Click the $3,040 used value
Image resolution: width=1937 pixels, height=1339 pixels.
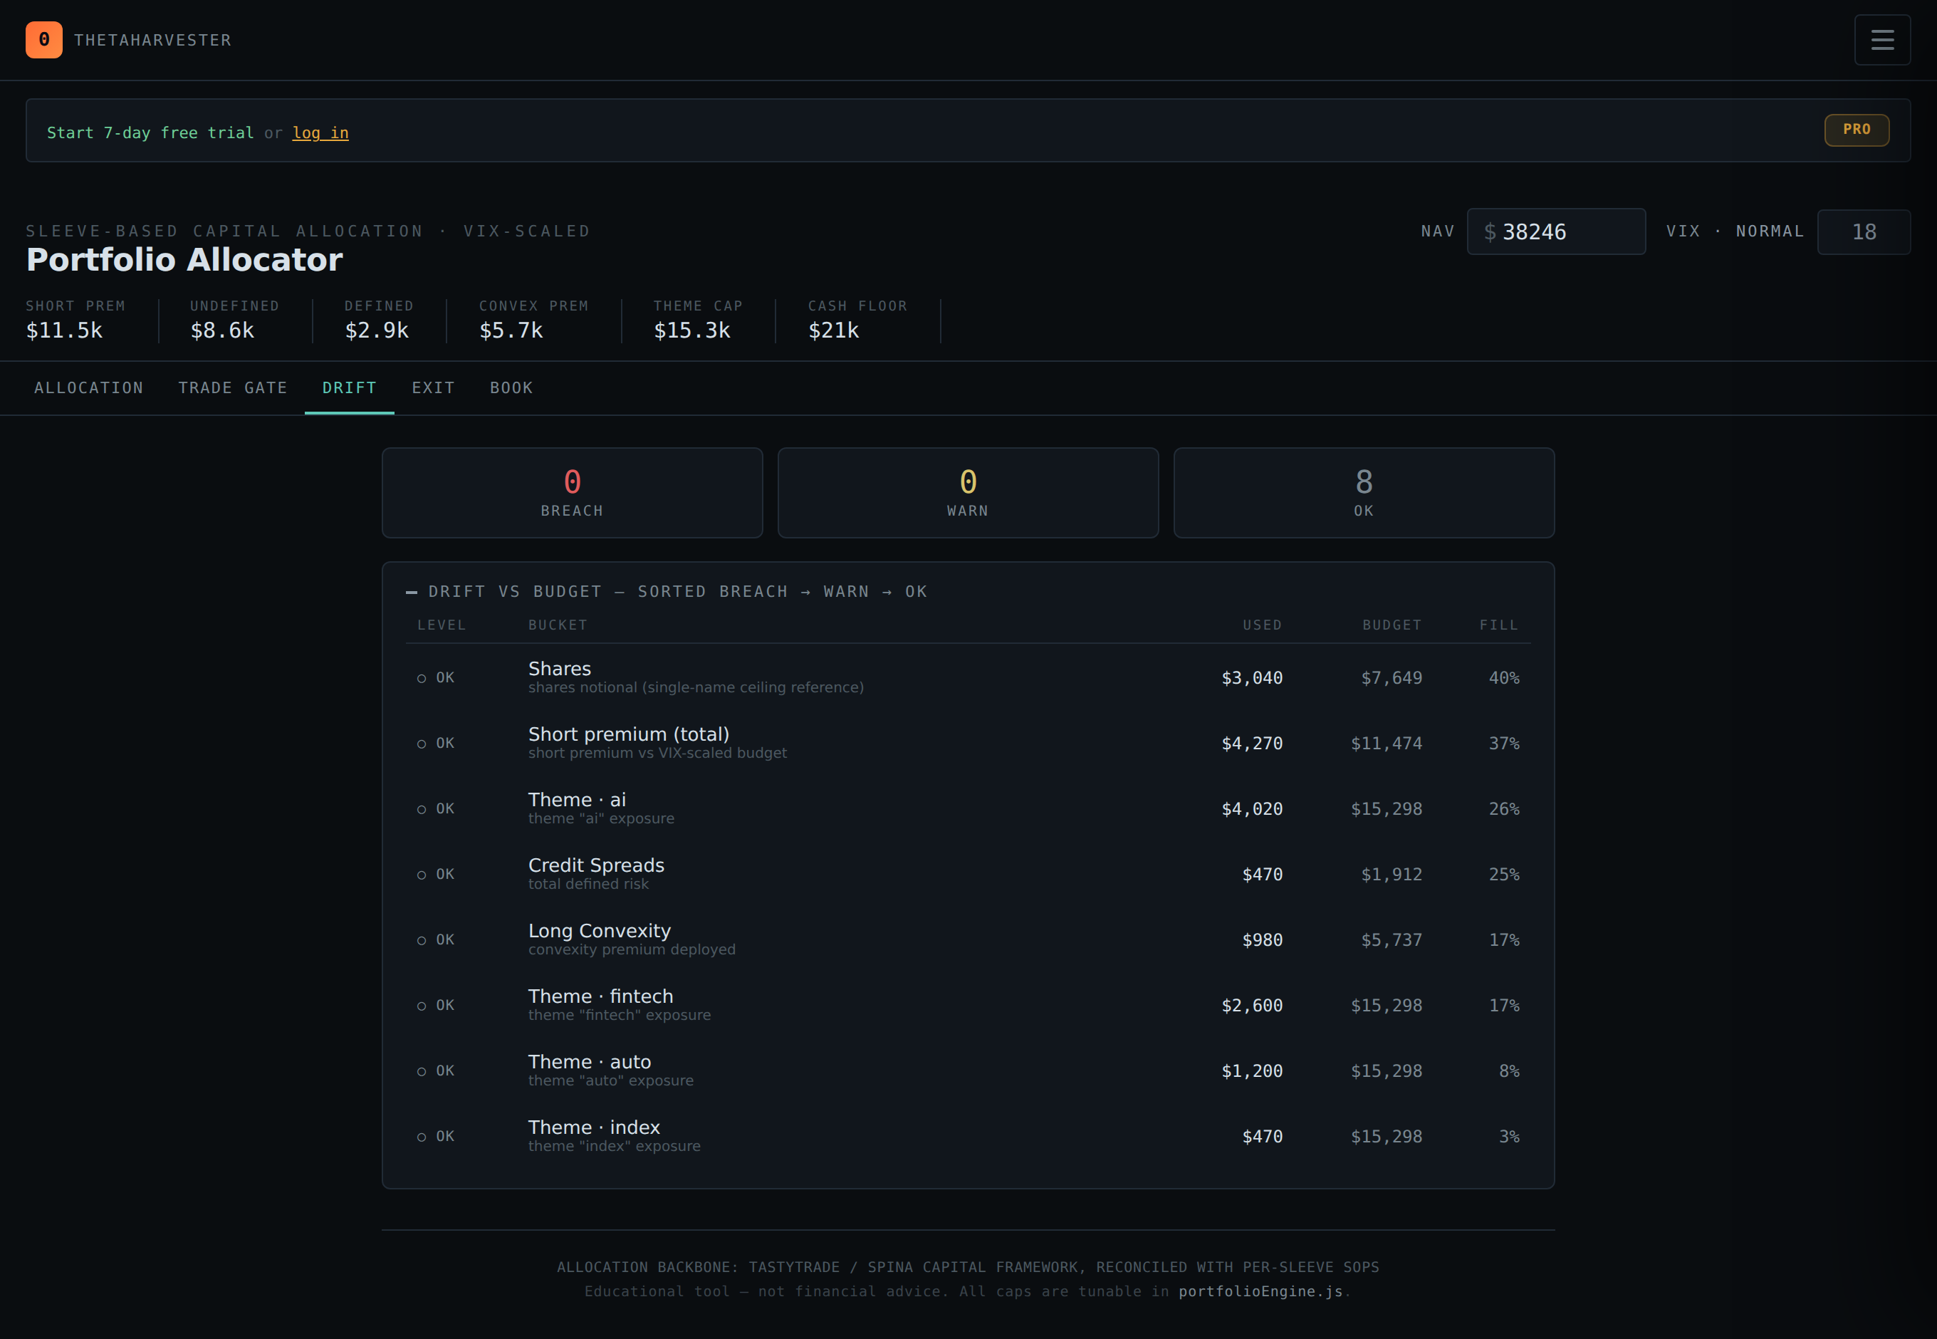tap(1252, 678)
